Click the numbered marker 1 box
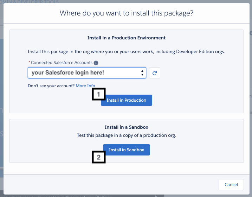This screenshot has height=197, width=252. (x=99, y=94)
